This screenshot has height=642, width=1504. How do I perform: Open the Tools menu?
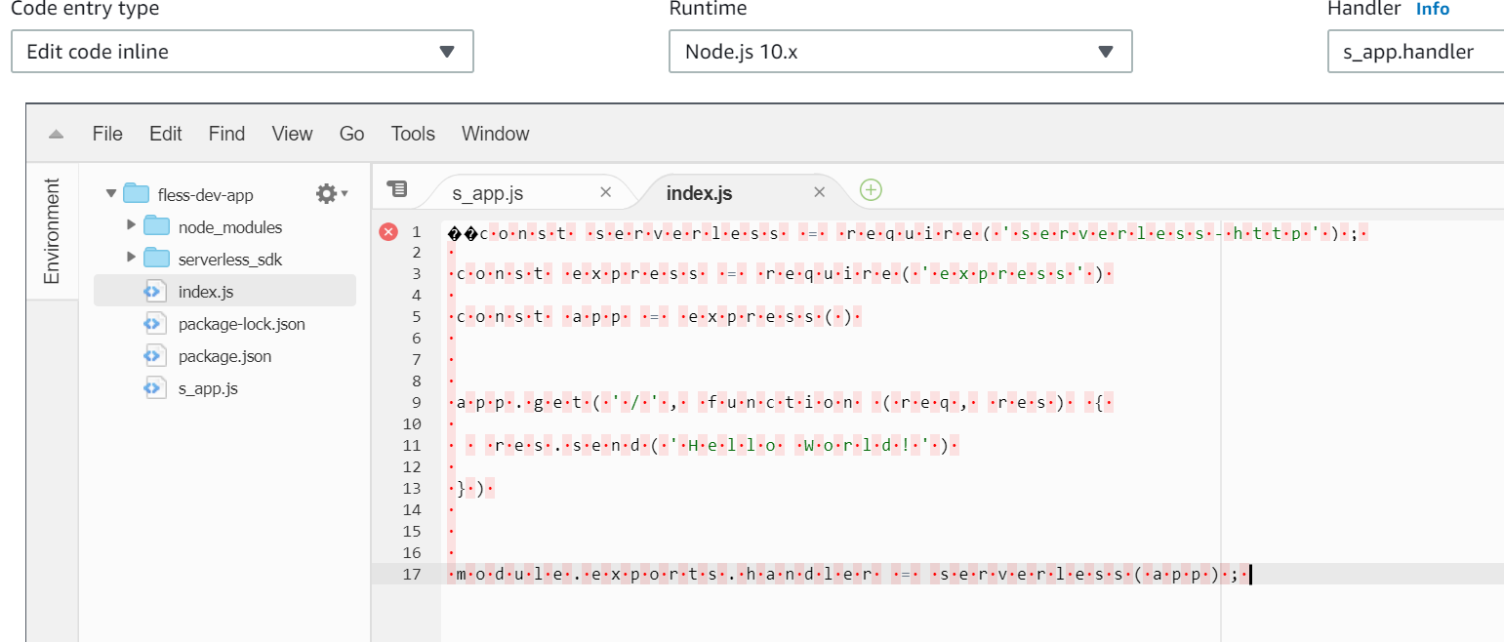pos(413,134)
